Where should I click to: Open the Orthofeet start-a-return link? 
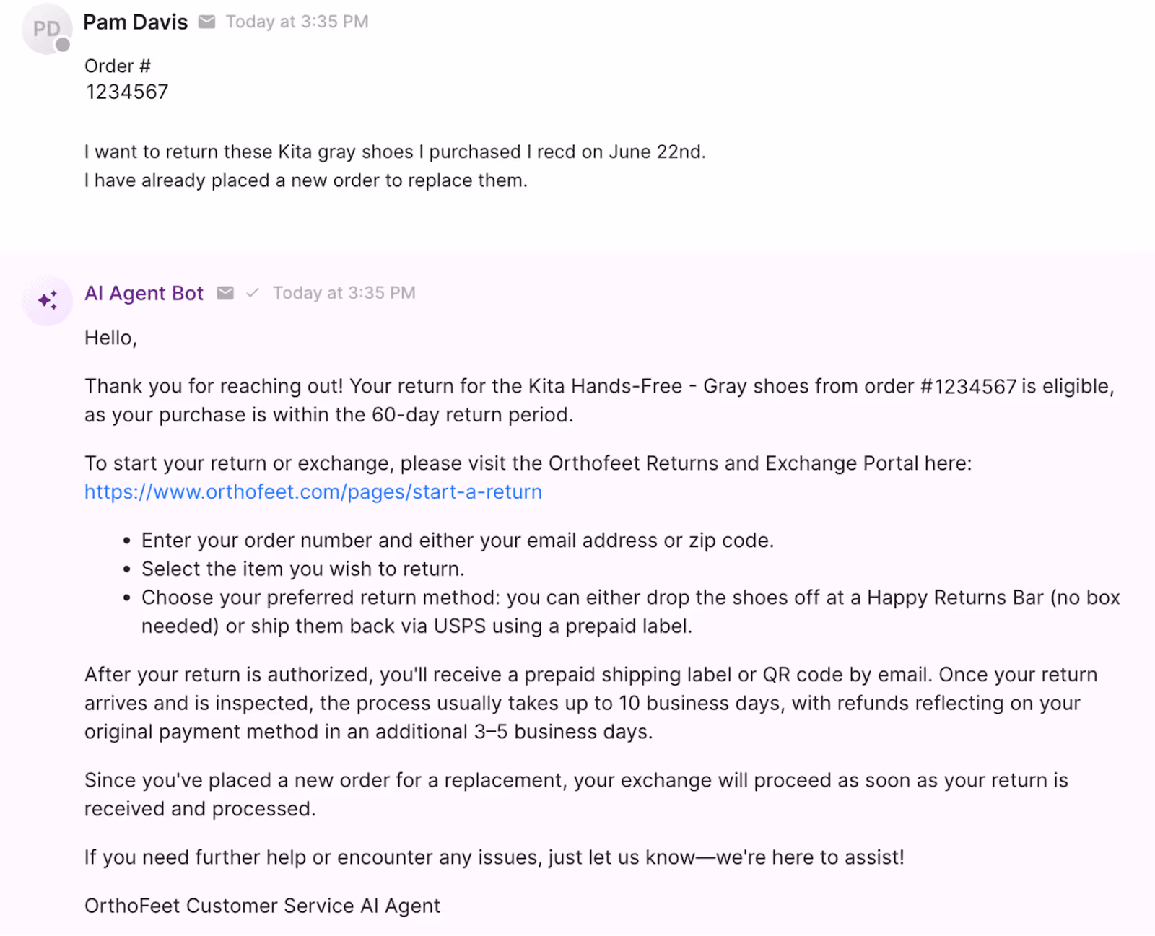(313, 491)
